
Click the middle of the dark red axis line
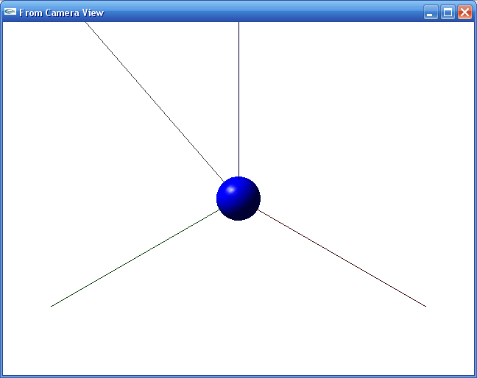[342, 258]
